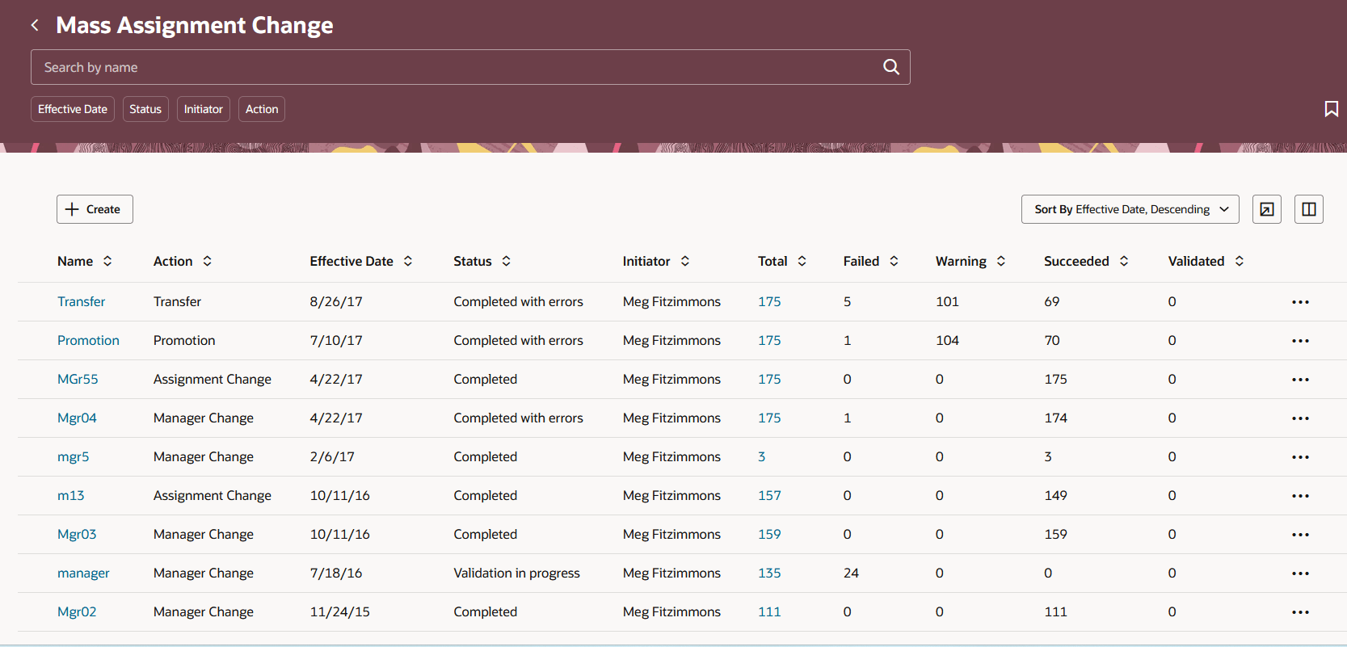The image size is (1347, 647).
Task: Click total 175 in Transfer row
Action: point(769,301)
